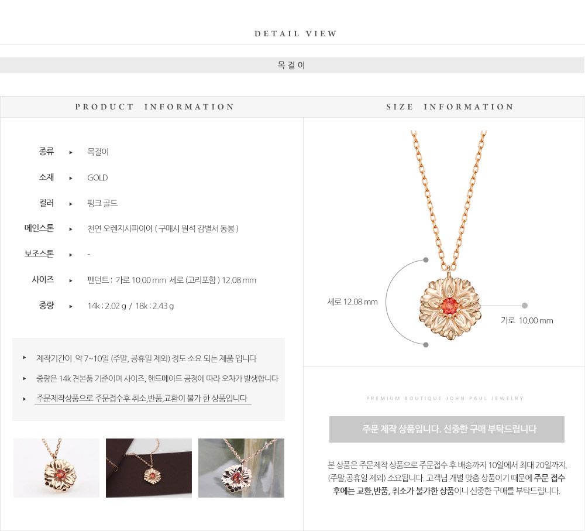The image size is (585, 531).
Task: Click the DETAIL VIEW heading
Action: pos(295,33)
